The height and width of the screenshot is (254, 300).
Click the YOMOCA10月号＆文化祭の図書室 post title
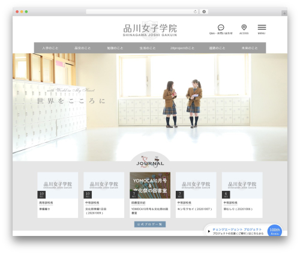(150, 211)
